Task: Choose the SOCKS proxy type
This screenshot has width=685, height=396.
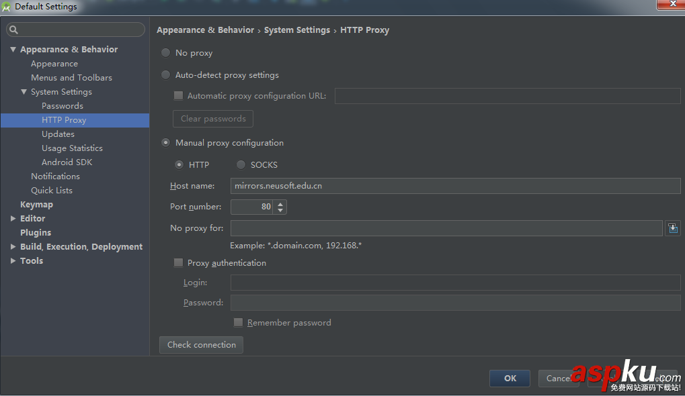Action: 241,164
